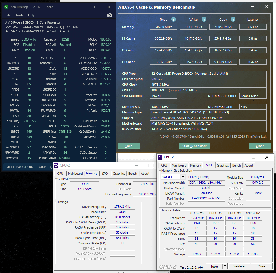Image resolution: width=276 pixels, height=273 pixels.
Task: Click the Module Size 8 GBytes field
Action: tap(258, 177)
